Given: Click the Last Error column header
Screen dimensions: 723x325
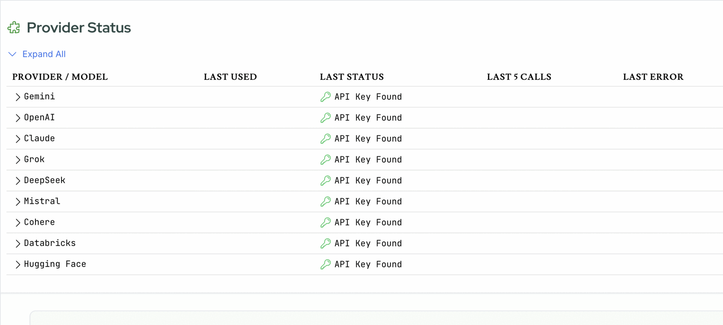Looking at the screenshot, I should coord(653,77).
